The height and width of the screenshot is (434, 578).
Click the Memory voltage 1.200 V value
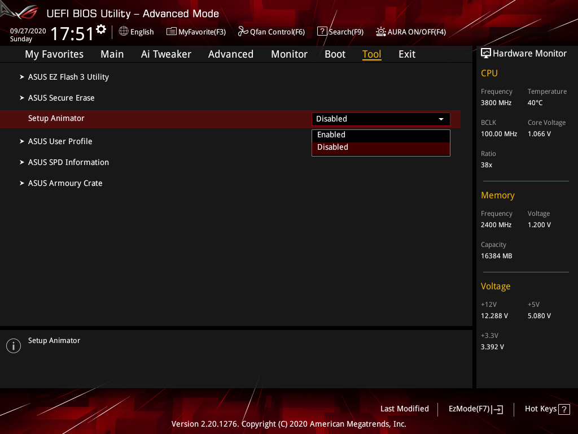click(539, 225)
